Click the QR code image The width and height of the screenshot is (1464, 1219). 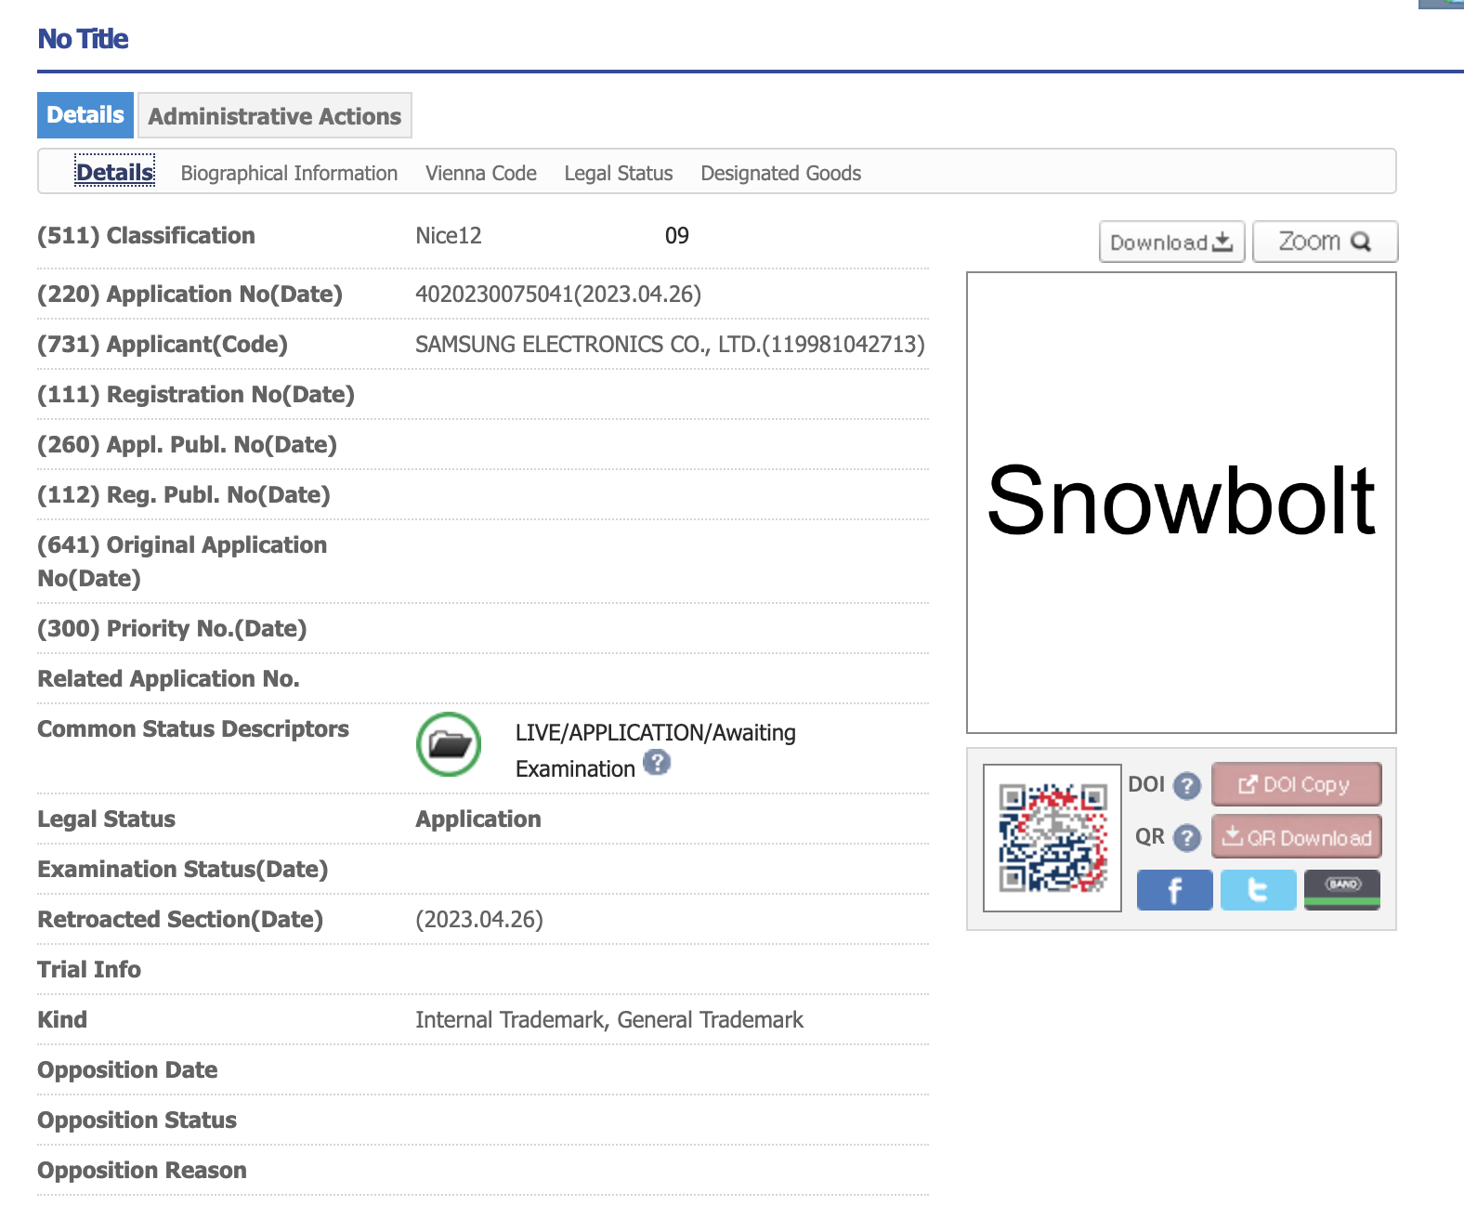pos(1052,838)
